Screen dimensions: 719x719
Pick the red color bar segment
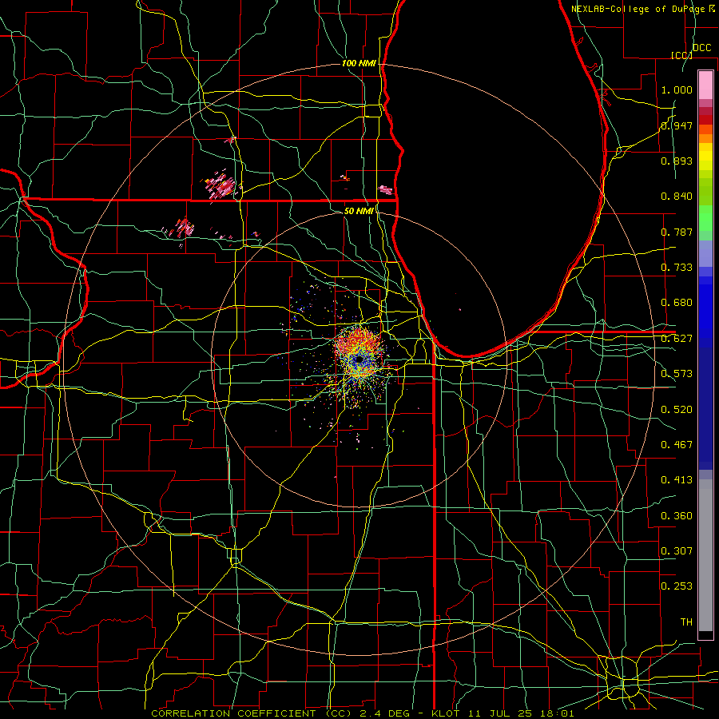coord(705,120)
